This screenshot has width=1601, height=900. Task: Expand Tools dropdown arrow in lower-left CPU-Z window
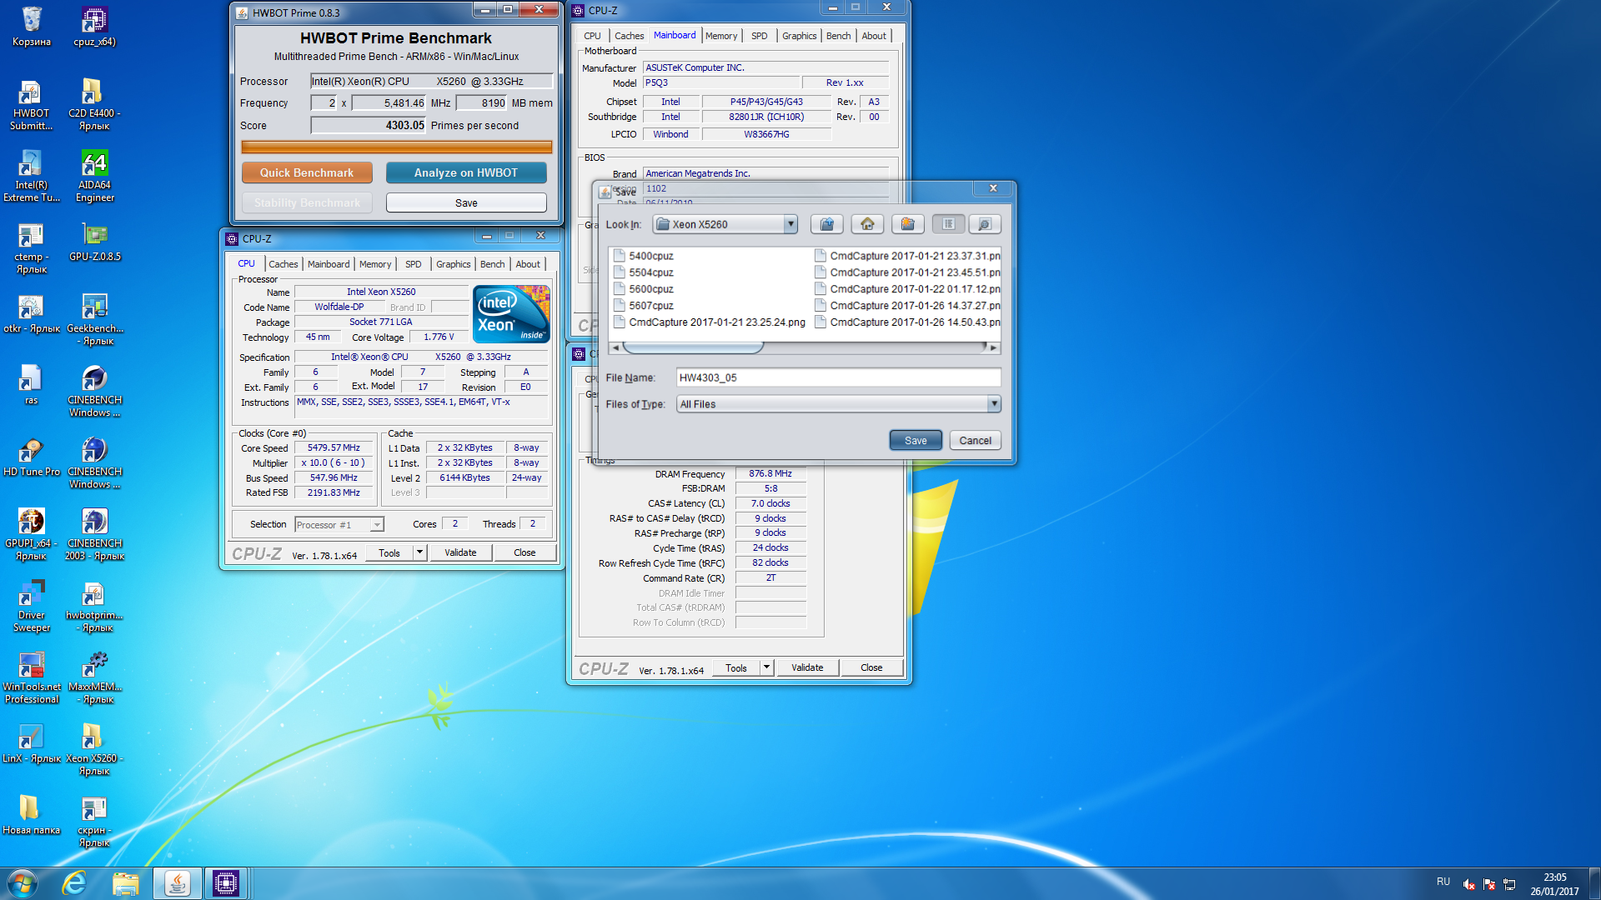tap(420, 552)
